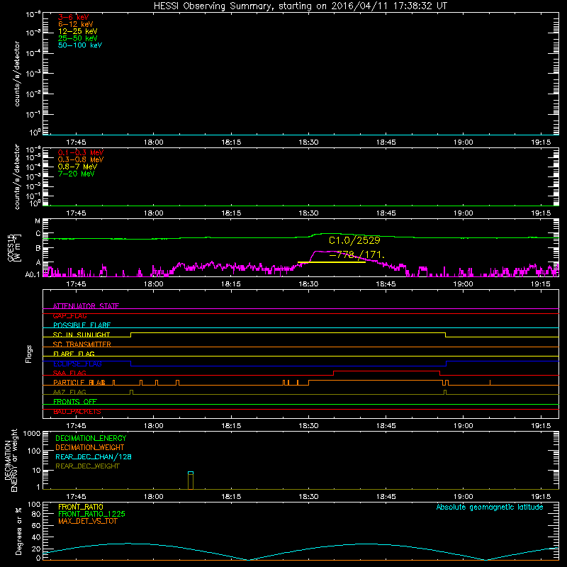Click the REAR_DEC_CHAN/128 legend label
The image size is (567, 567).
click(x=94, y=456)
